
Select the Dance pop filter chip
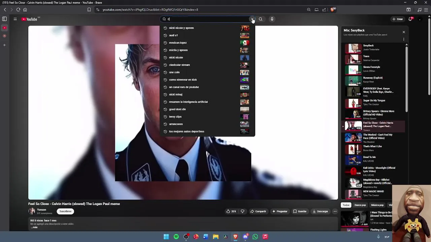[360, 205]
